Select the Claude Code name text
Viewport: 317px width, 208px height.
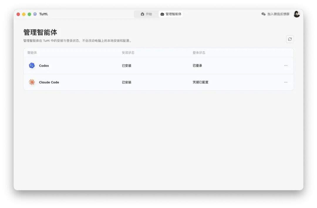click(x=49, y=82)
